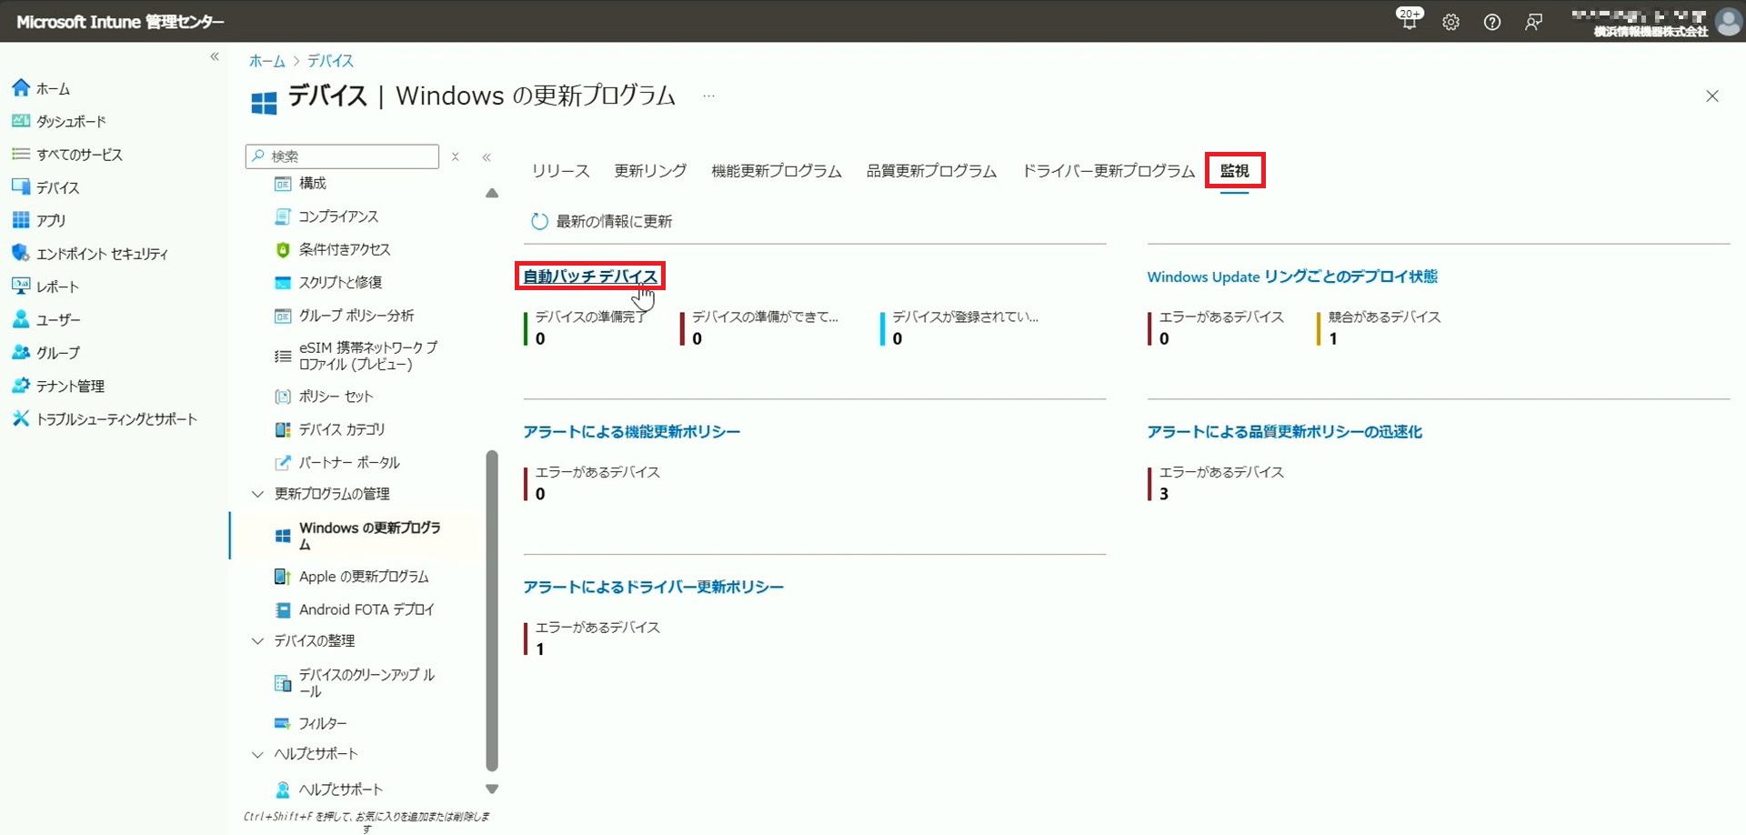Click the device menu scroll up arrow
This screenshot has width=1746, height=835.
tap(492, 193)
